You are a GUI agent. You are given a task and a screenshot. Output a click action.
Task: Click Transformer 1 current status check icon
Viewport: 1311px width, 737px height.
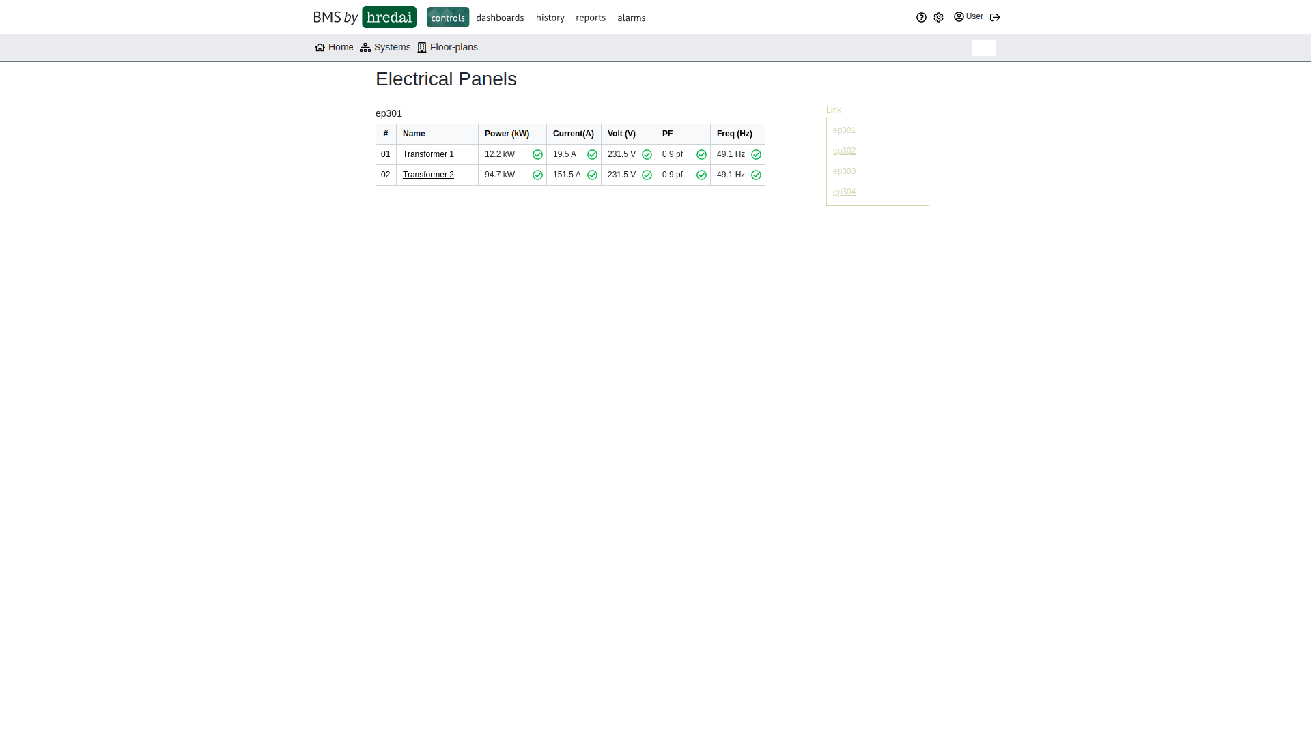(592, 155)
